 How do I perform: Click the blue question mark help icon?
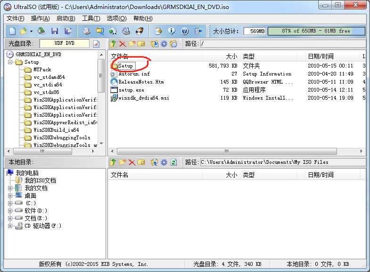coord(185,31)
